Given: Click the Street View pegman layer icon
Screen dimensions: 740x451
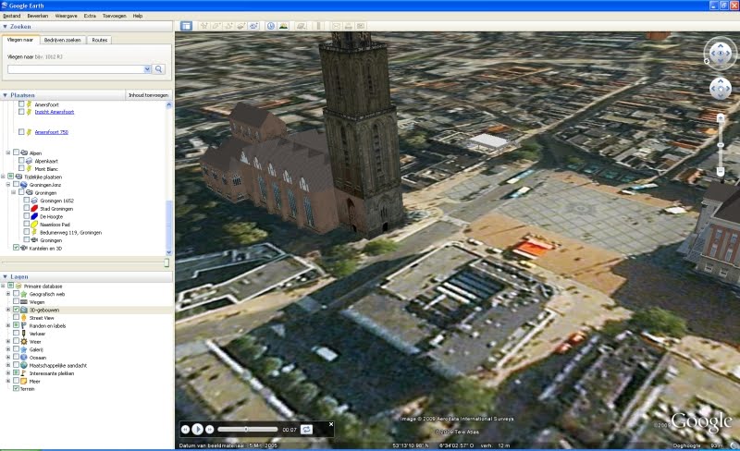Looking at the screenshot, I should 24,318.
